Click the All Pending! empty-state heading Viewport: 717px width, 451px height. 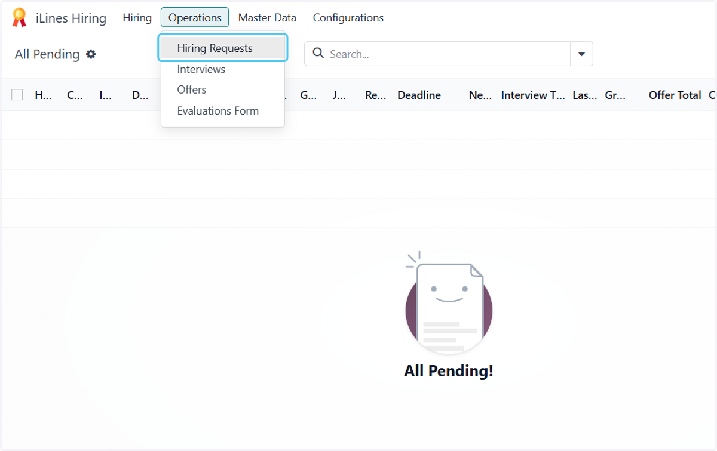tap(449, 371)
